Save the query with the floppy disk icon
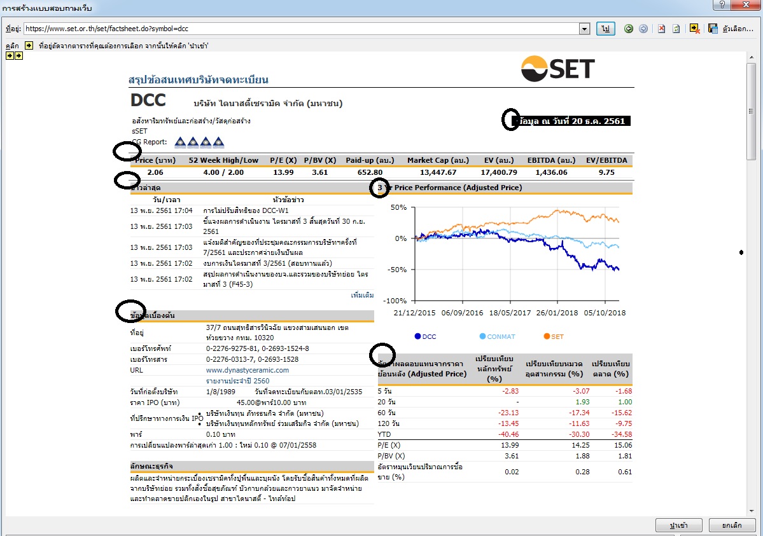 713,29
